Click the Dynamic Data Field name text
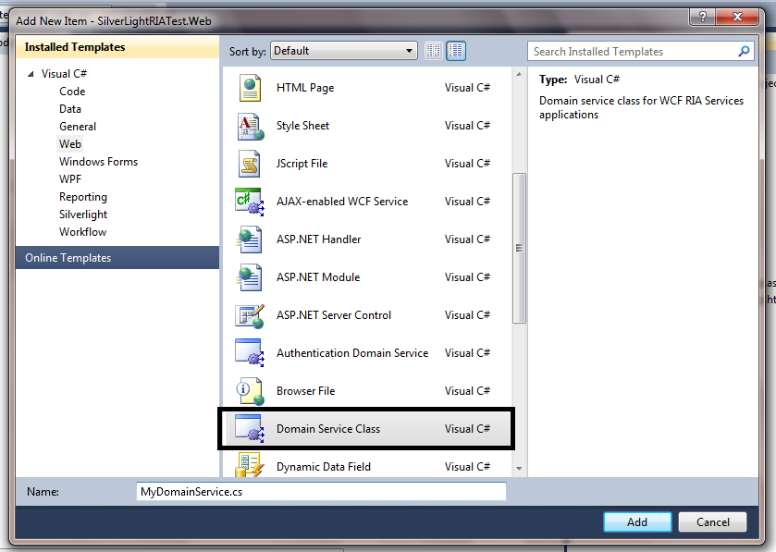Viewport: 776px width, 552px height. pyautogui.click(x=324, y=467)
